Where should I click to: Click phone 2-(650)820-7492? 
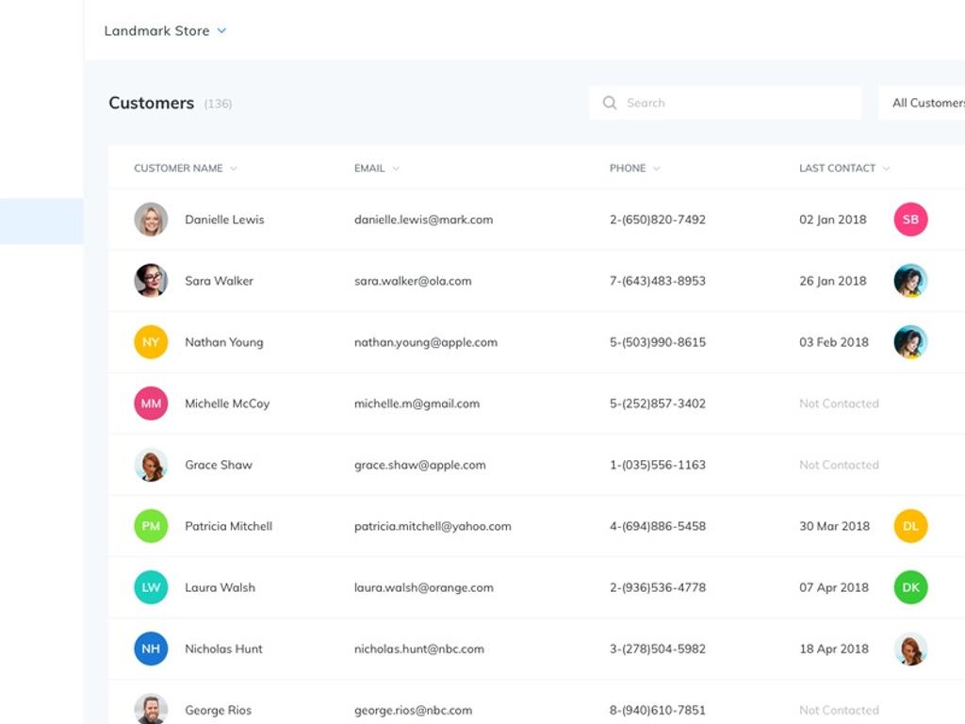click(657, 220)
